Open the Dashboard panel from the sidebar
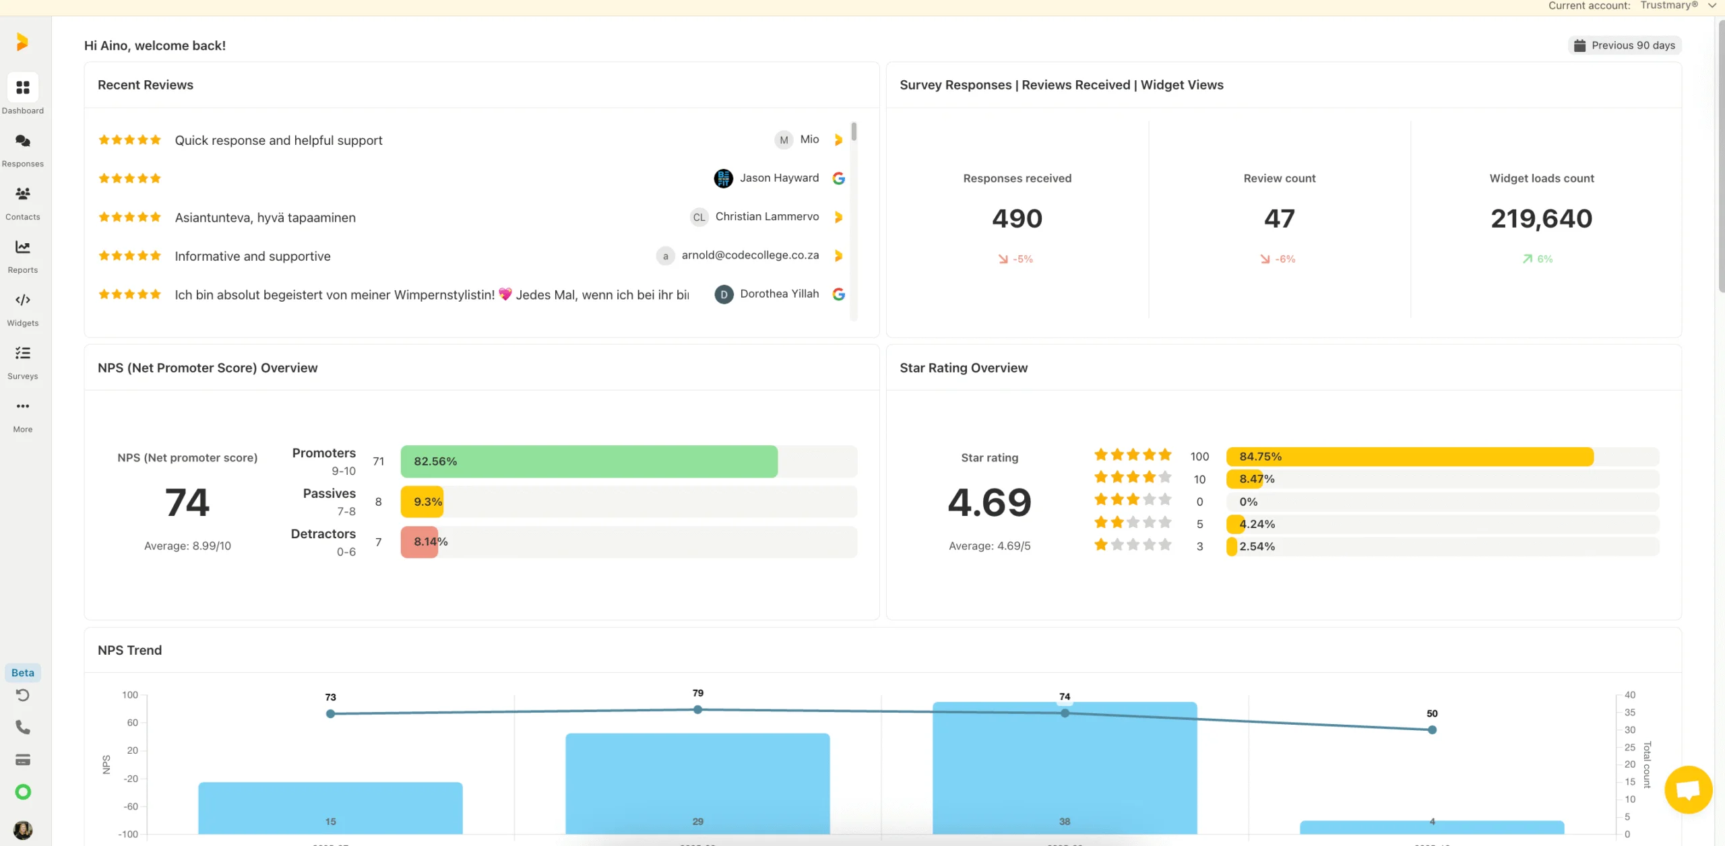Image resolution: width=1725 pixels, height=846 pixels. [22, 93]
